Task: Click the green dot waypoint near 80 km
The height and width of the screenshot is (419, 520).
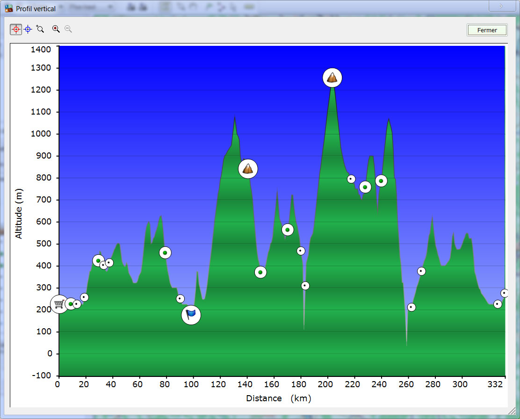Action: coord(165,253)
